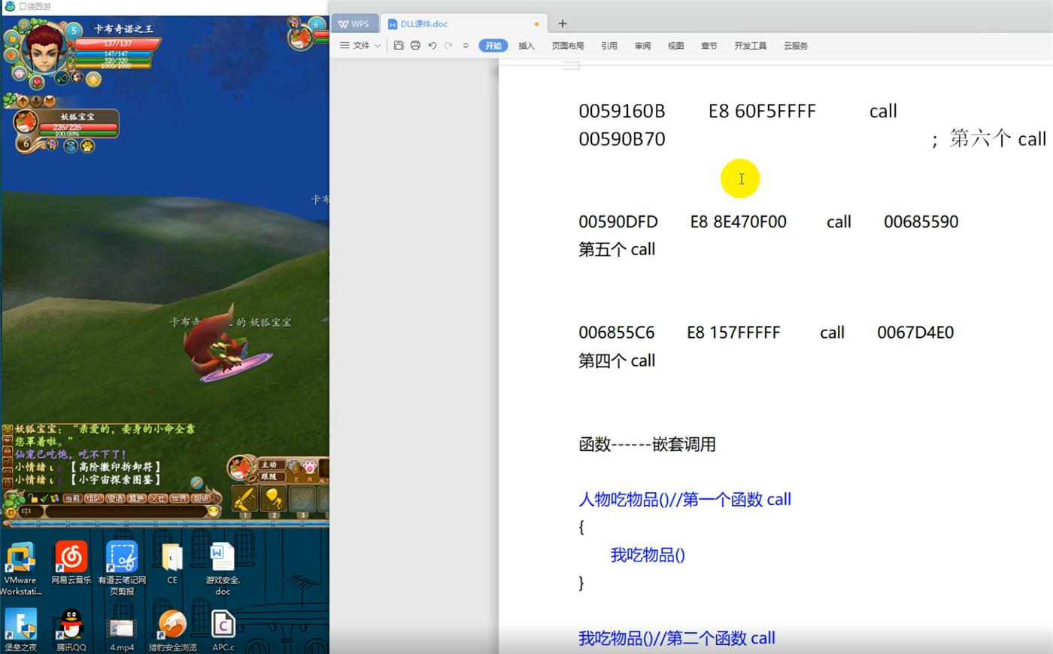Select the 世界 world chat channel button
This screenshot has width=1053, height=654.
[179, 498]
